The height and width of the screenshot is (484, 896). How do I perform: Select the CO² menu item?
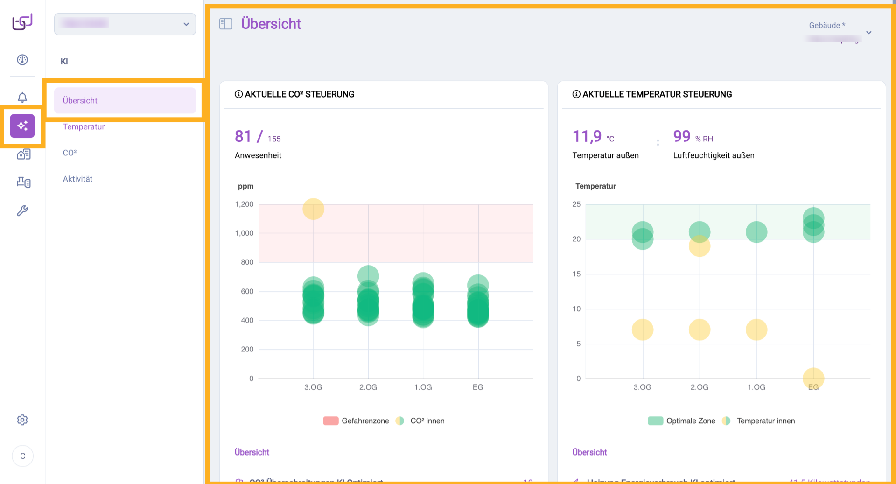70,153
